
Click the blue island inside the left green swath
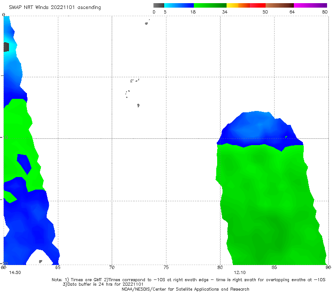(24, 164)
